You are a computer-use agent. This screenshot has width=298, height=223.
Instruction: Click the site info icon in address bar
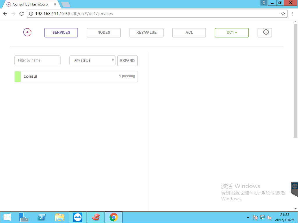tap(31, 14)
